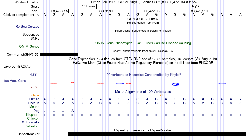Viewport: 246px width, 140px height.
Task: Click the Sequences track label
Action: 31,34
